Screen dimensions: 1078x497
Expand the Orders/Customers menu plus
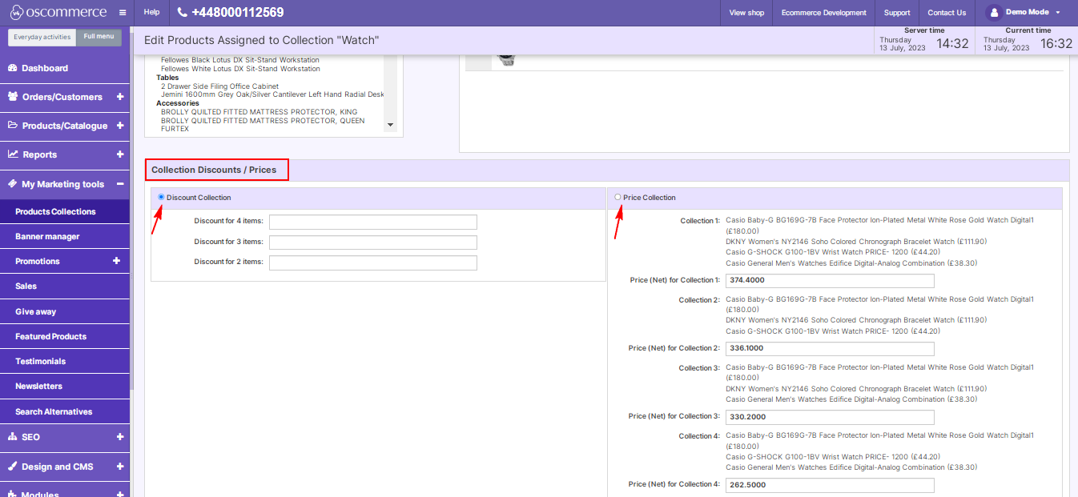120,97
